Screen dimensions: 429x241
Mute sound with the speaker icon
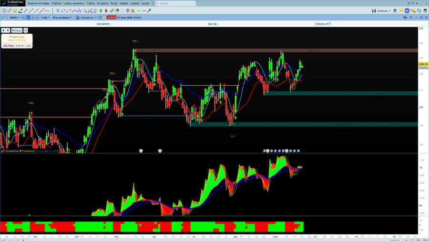coord(407,10)
